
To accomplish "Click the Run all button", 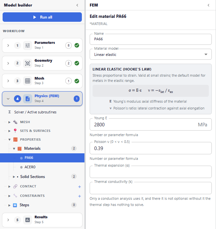I will tap(42, 17).
